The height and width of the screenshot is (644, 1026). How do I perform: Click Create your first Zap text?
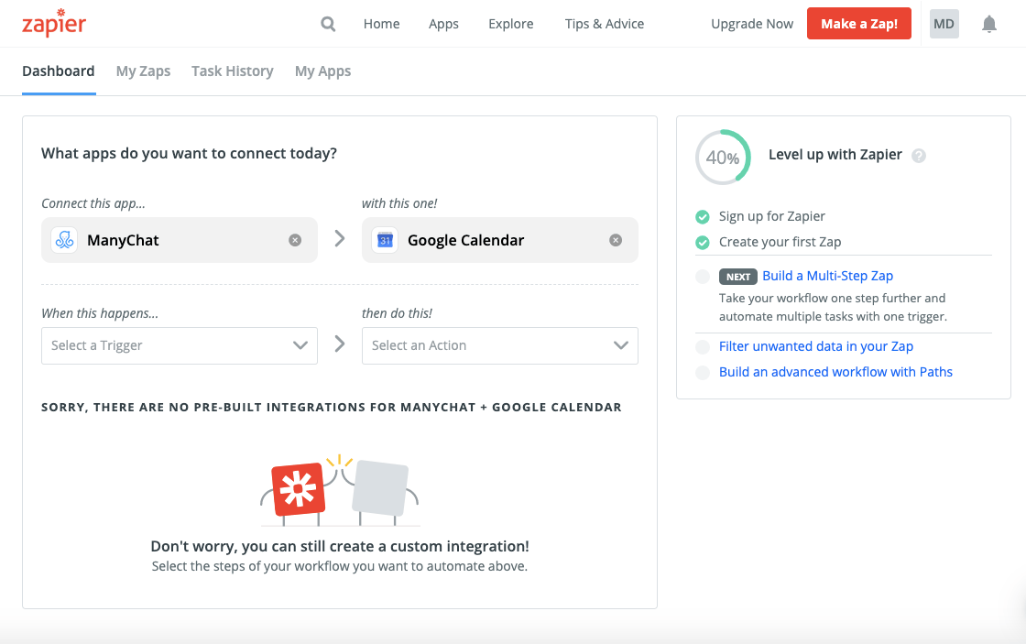coord(780,242)
